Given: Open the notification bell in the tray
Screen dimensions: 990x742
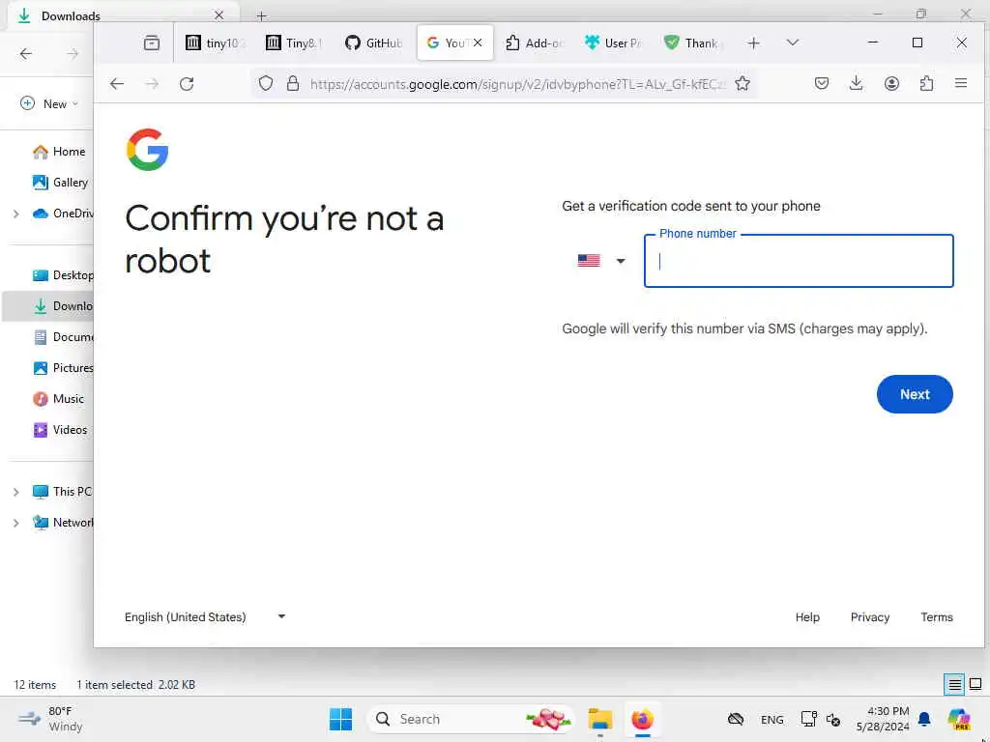Looking at the screenshot, I should point(923,719).
